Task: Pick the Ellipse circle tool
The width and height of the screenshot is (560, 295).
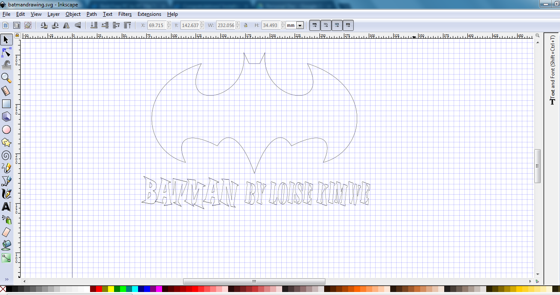Action: click(x=6, y=129)
